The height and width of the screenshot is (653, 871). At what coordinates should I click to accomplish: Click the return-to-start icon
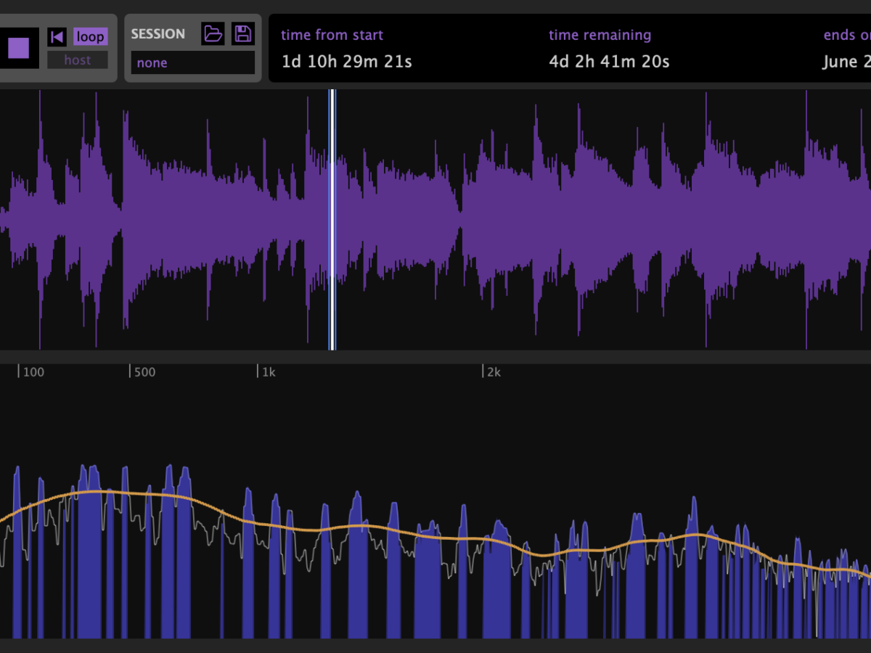[57, 36]
